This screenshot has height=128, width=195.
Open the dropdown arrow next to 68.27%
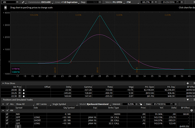(x=156, y=2)
